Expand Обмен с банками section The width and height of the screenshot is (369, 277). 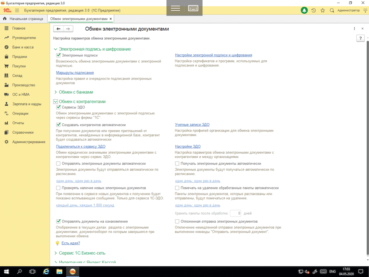56,92
